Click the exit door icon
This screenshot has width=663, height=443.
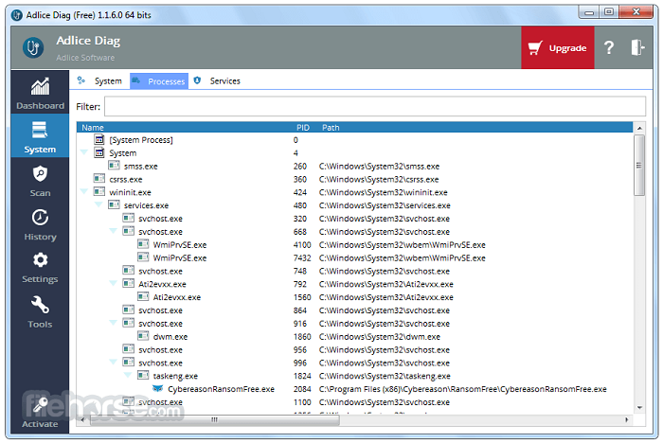pos(638,48)
